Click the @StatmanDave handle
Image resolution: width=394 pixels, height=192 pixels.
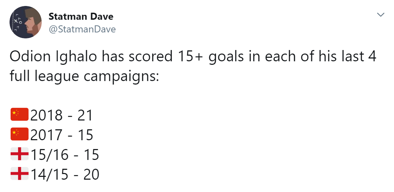pyautogui.click(x=82, y=29)
